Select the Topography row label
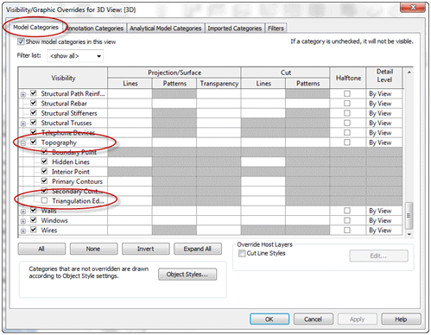 tap(59, 142)
